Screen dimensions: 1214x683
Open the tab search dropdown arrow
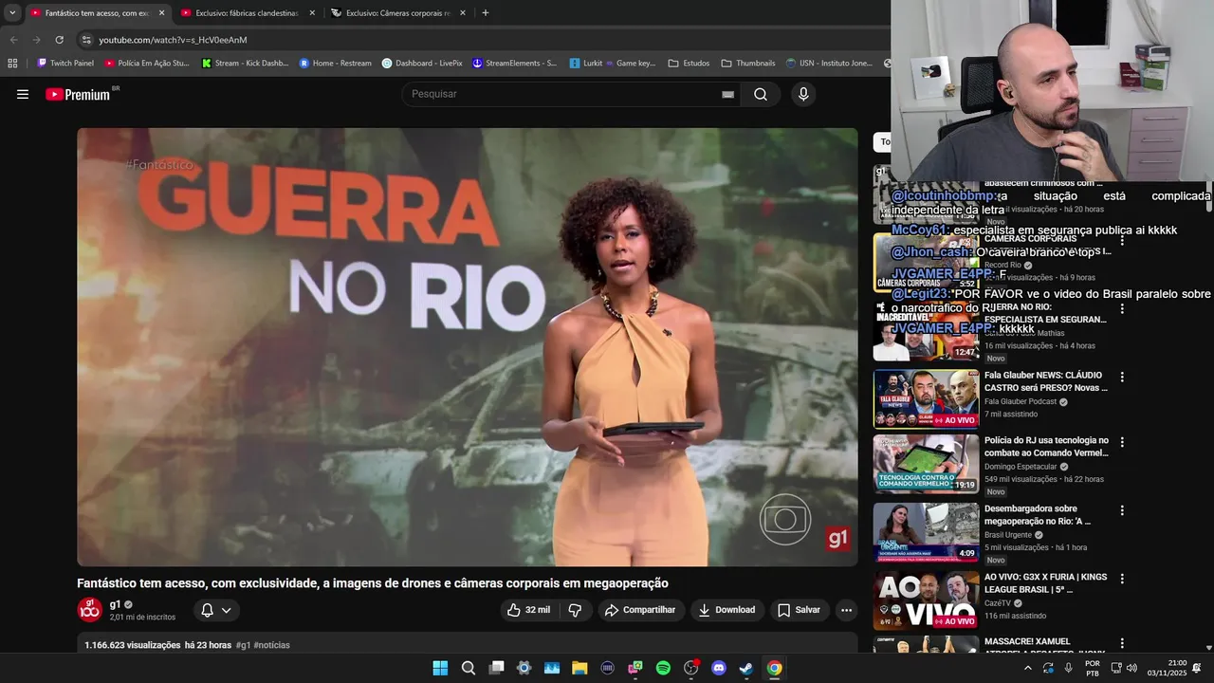[x=12, y=13]
